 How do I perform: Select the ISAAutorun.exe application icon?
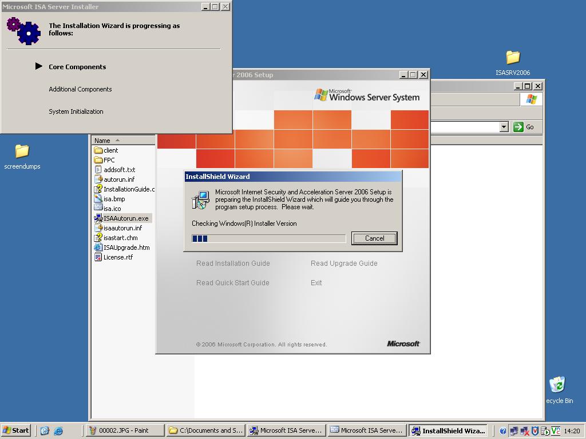tap(98, 218)
